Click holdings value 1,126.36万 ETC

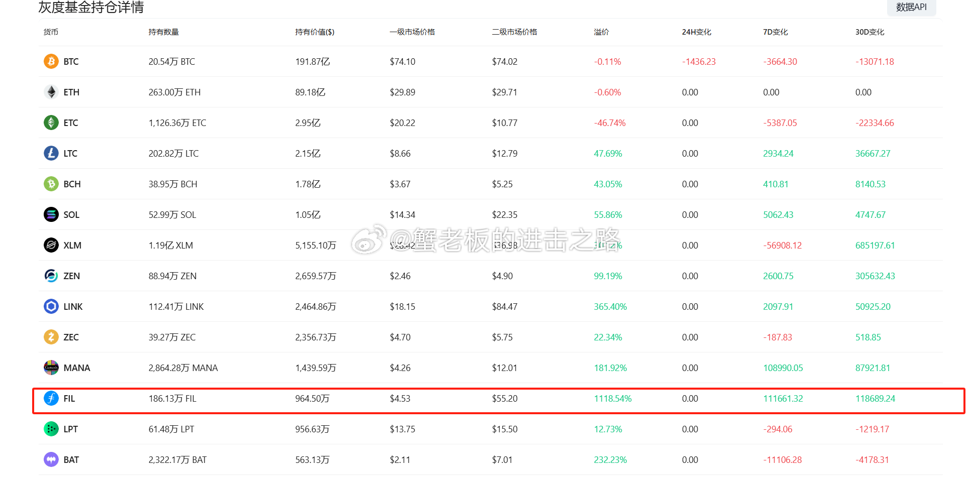click(177, 123)
